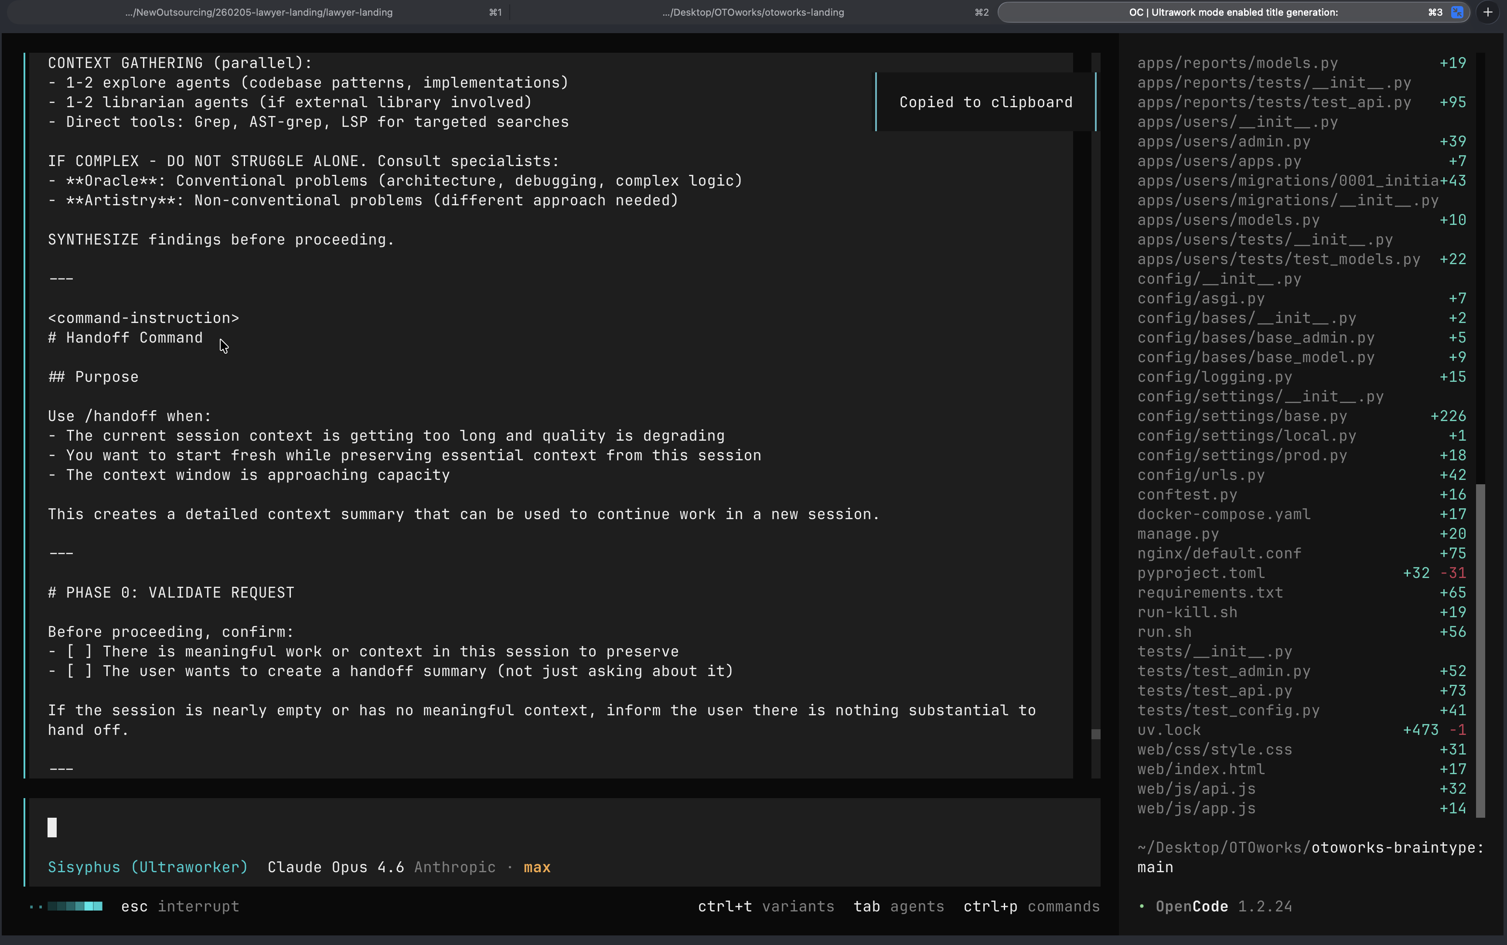Click the animated progress bar indicator
Screen dimensions: 1507x945
point(67,906)
